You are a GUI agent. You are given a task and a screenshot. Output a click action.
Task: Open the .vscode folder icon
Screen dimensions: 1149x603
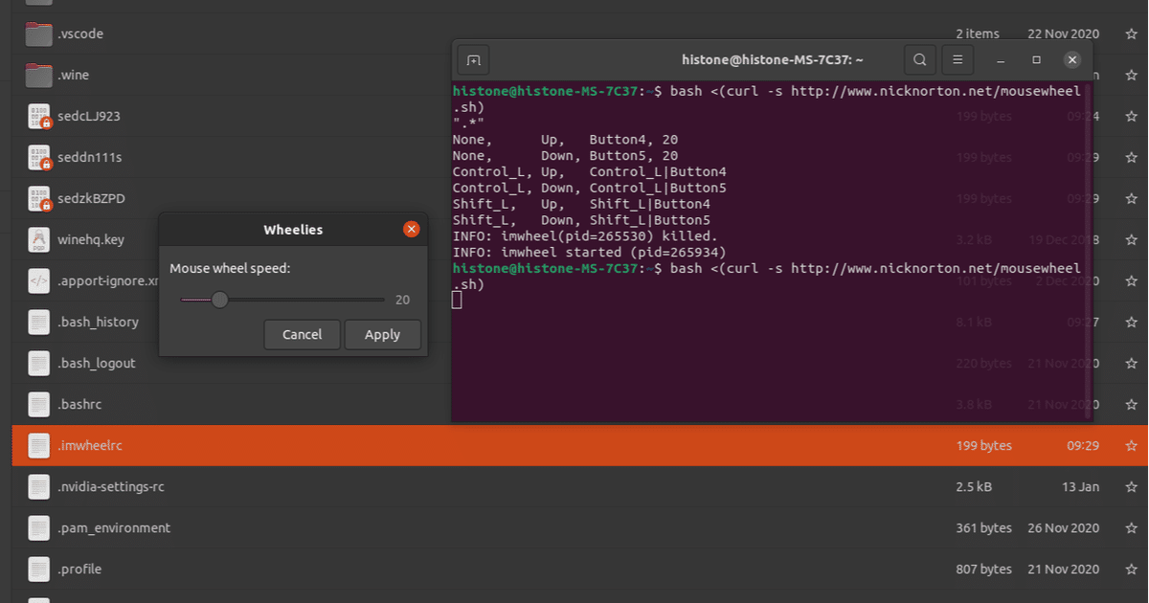(38, 33)
